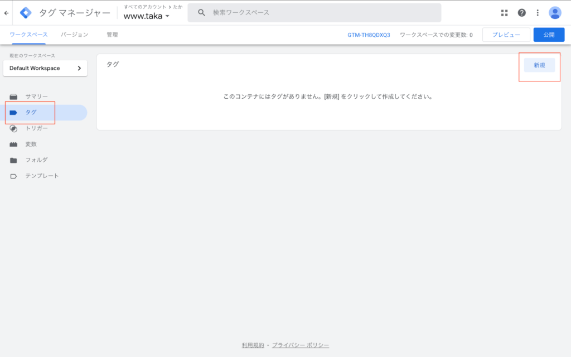The image size is (571, 357).
Task: Click the 公開 publish button
Action: [x=549, y=34]
